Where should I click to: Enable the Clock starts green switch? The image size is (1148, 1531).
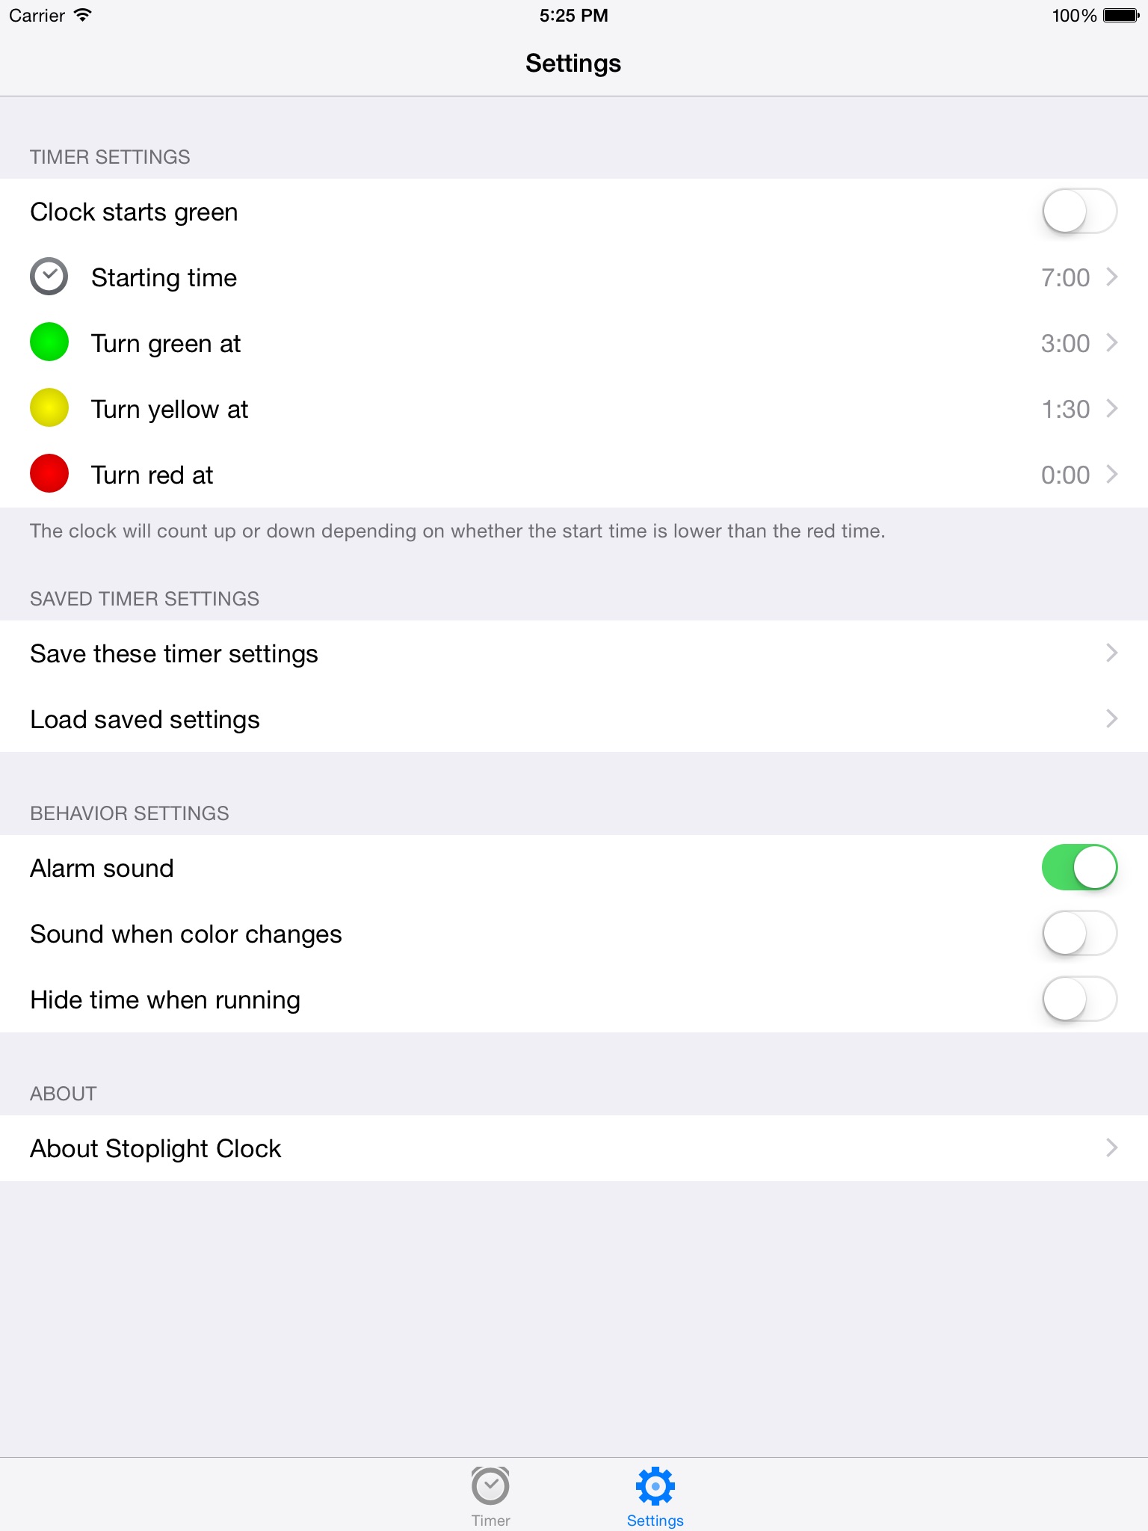[x=1079, y=212]
